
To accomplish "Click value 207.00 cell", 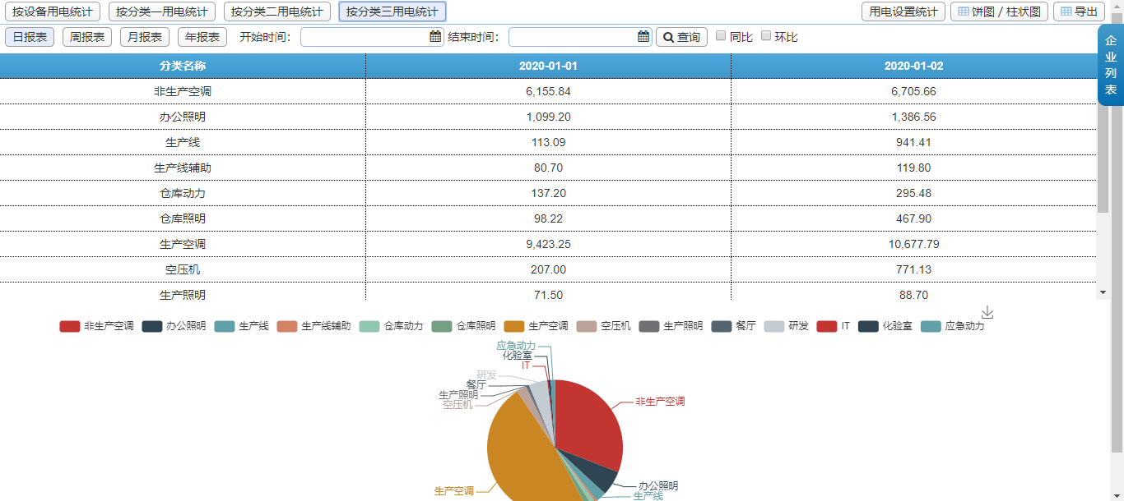I will click(548, 269).
